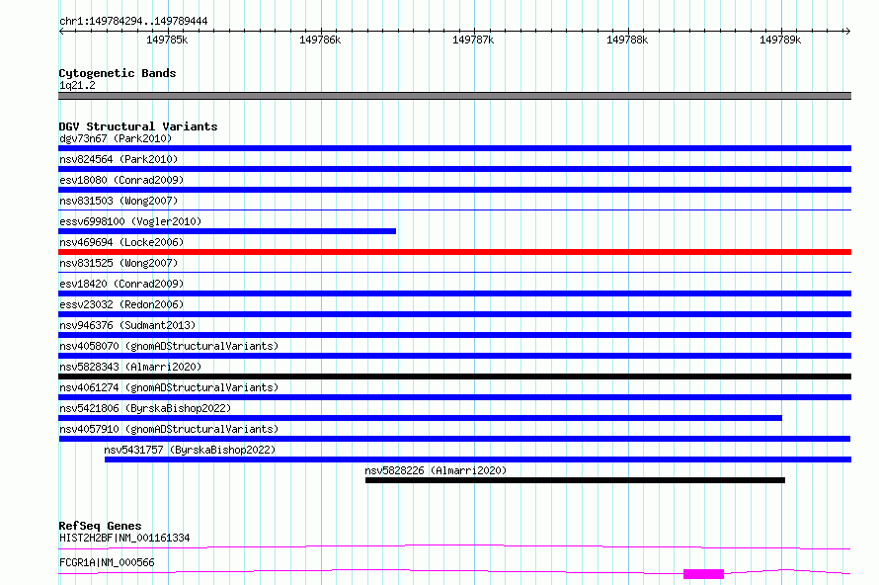Open nsv4058070 (gnomADStructuralVariants) label
Screen dimensions: 879x585
169,346
